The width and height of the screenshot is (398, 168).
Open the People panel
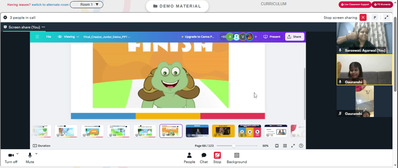tap(189, 158)
